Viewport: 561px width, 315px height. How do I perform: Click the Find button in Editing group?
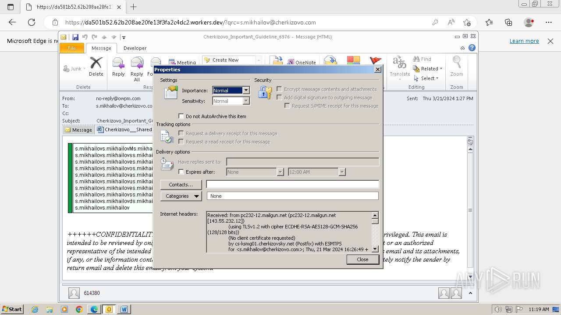click(x=423, y=59)
